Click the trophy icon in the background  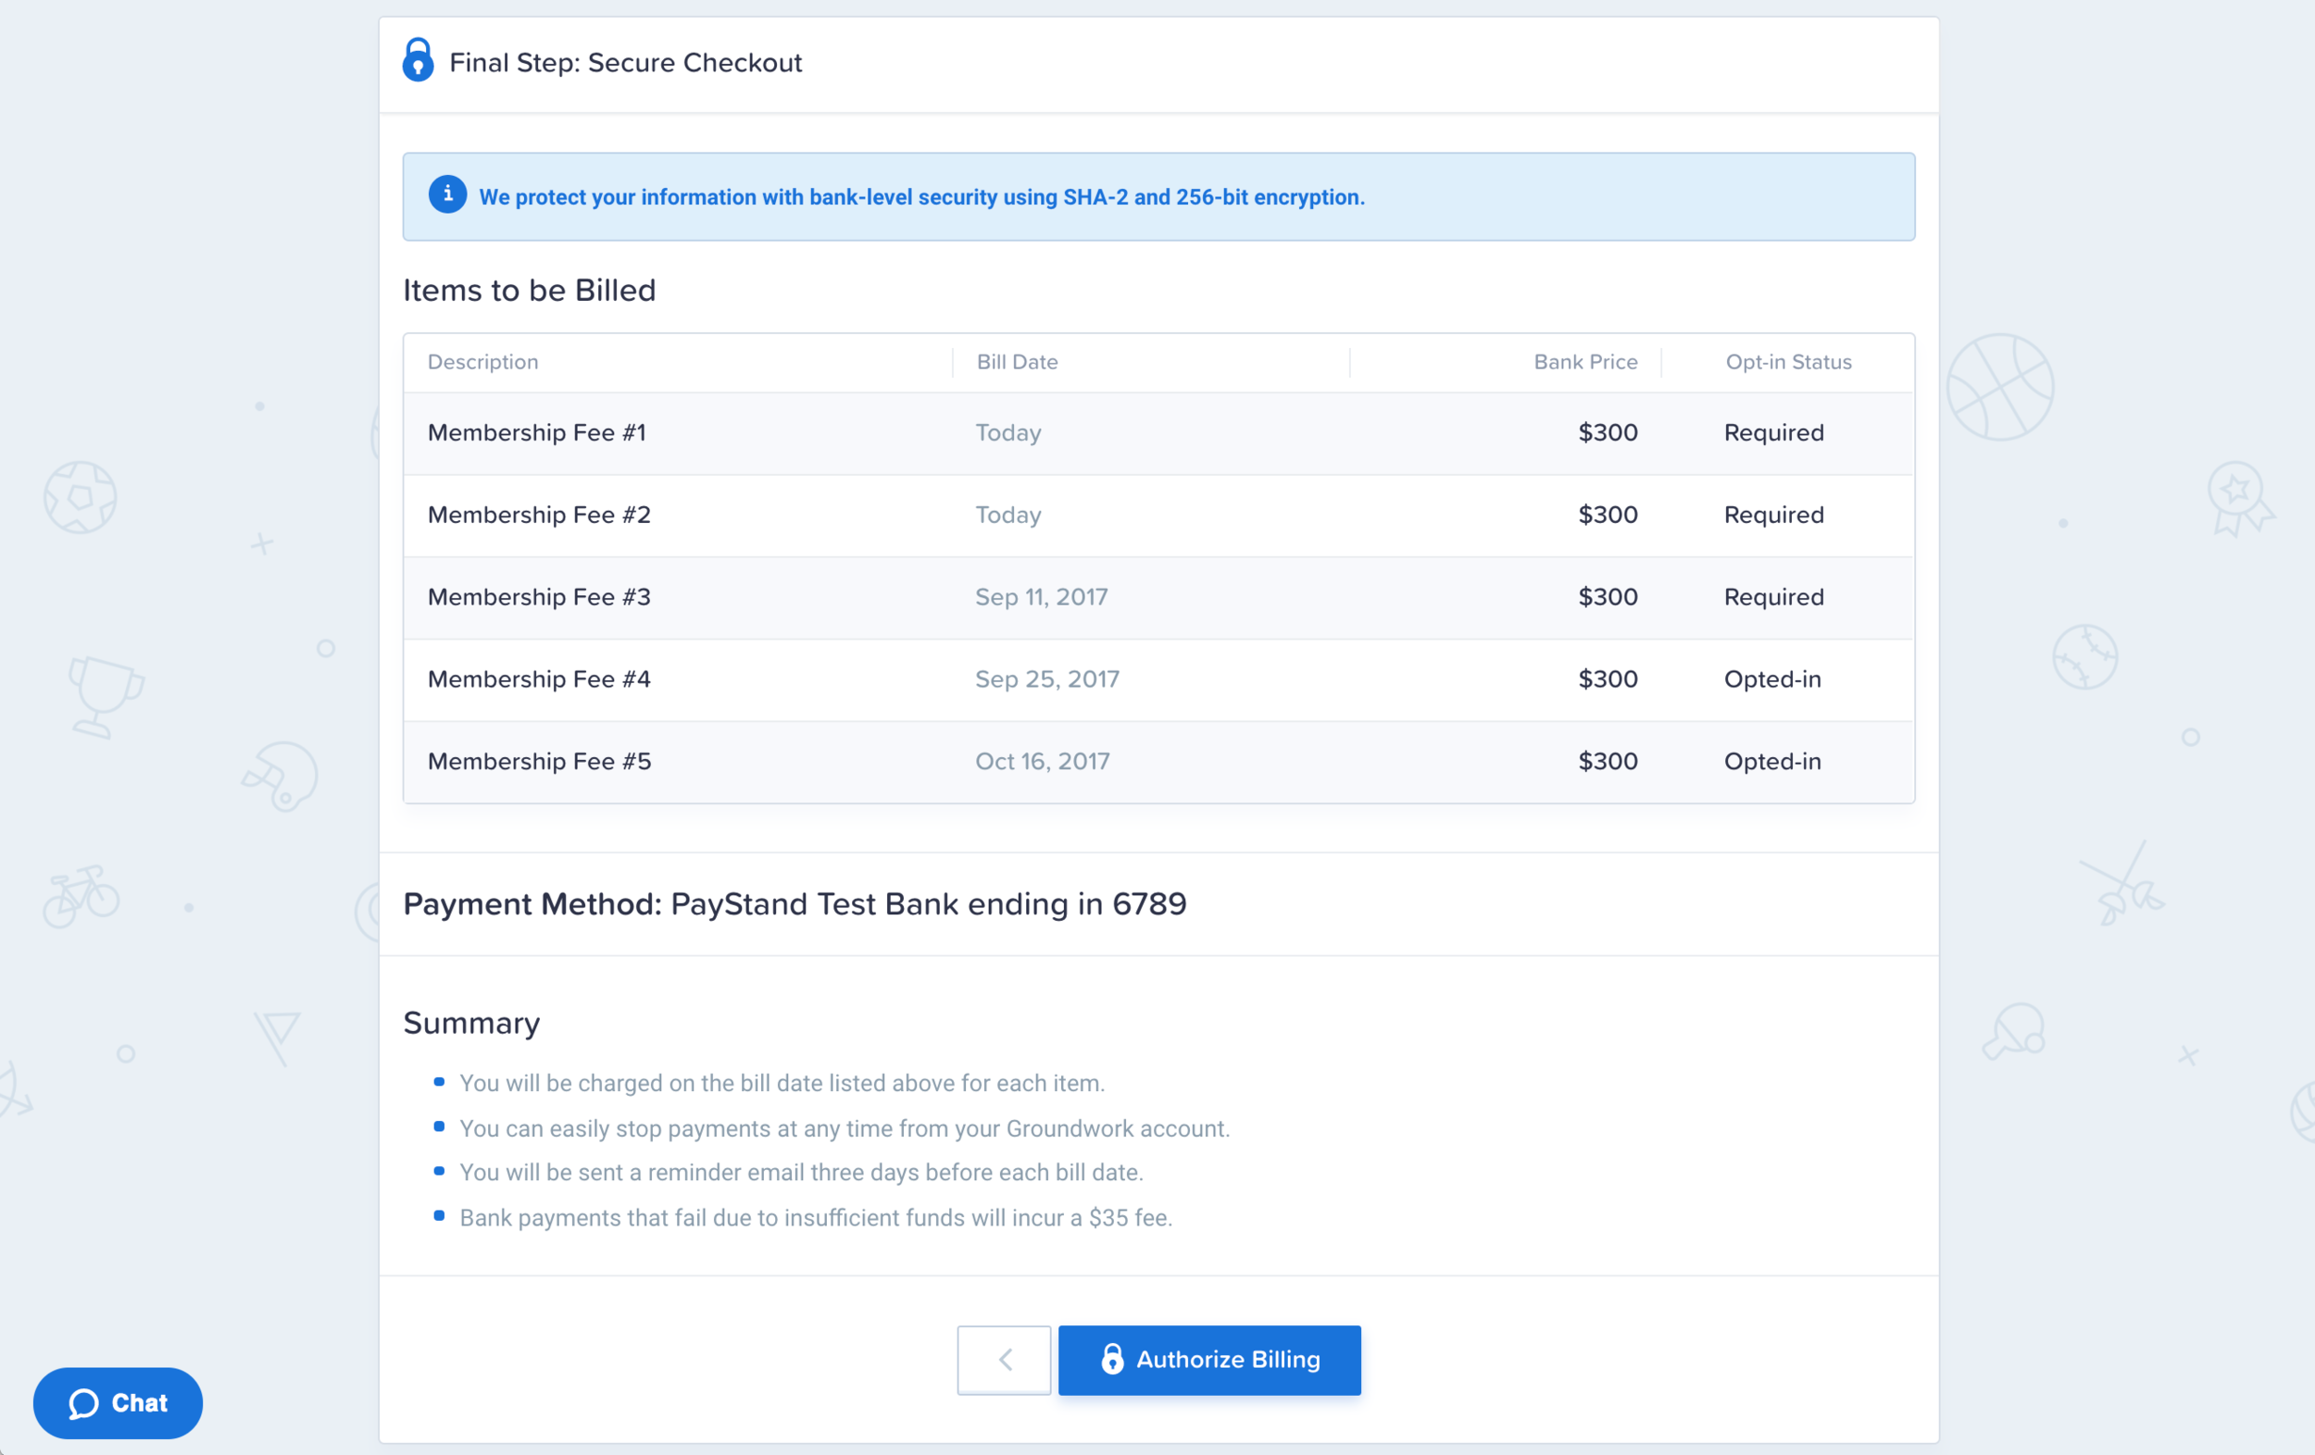(104, 696)
